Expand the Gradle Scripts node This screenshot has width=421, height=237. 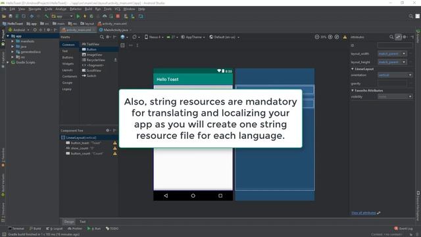click(8, 63)
